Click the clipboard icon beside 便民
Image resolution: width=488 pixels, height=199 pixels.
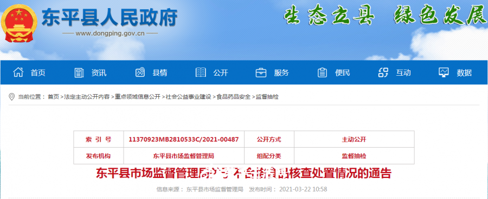pos(322,72)
